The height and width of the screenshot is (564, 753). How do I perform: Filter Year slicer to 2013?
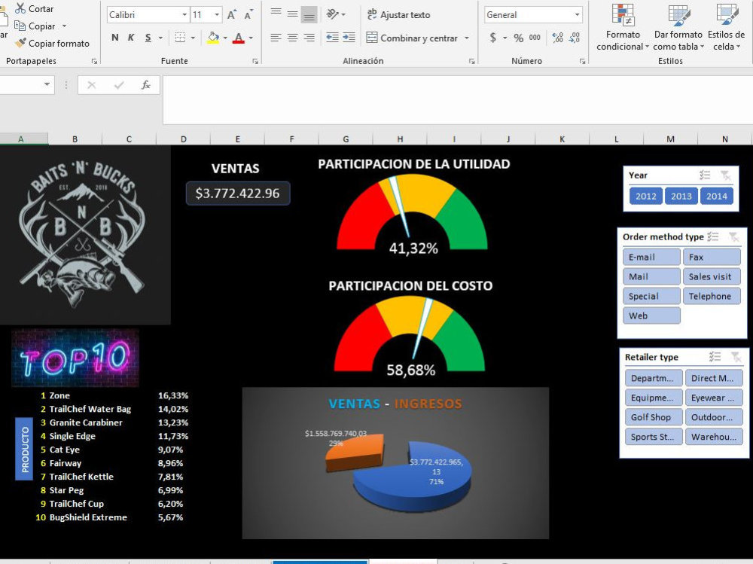pos(681,196)
